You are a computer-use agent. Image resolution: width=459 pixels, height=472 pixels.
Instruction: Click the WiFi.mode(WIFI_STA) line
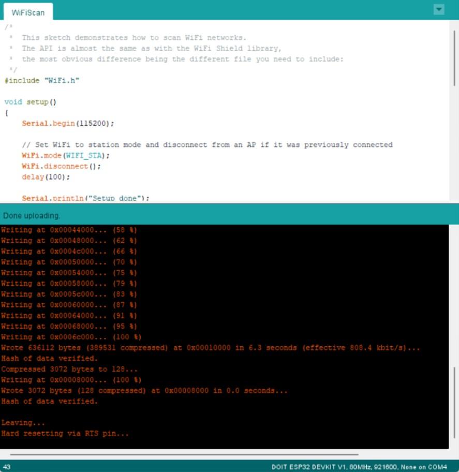coord(66,155)
